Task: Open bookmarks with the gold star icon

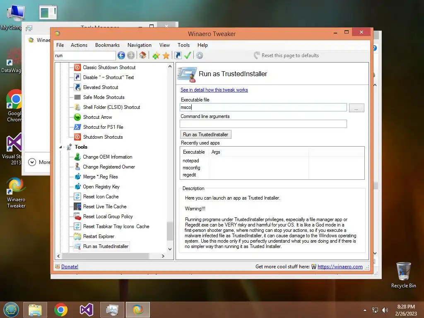Action: pos(166,56)
